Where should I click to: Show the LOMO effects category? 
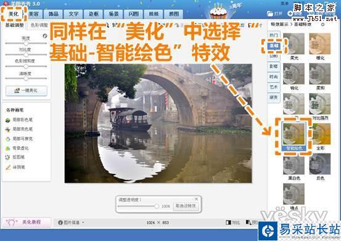[274, 56]
